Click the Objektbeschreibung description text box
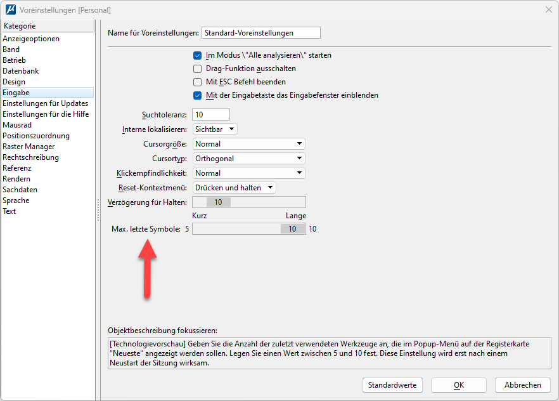Screen dimensions: 559x401 tap(330, 353)
